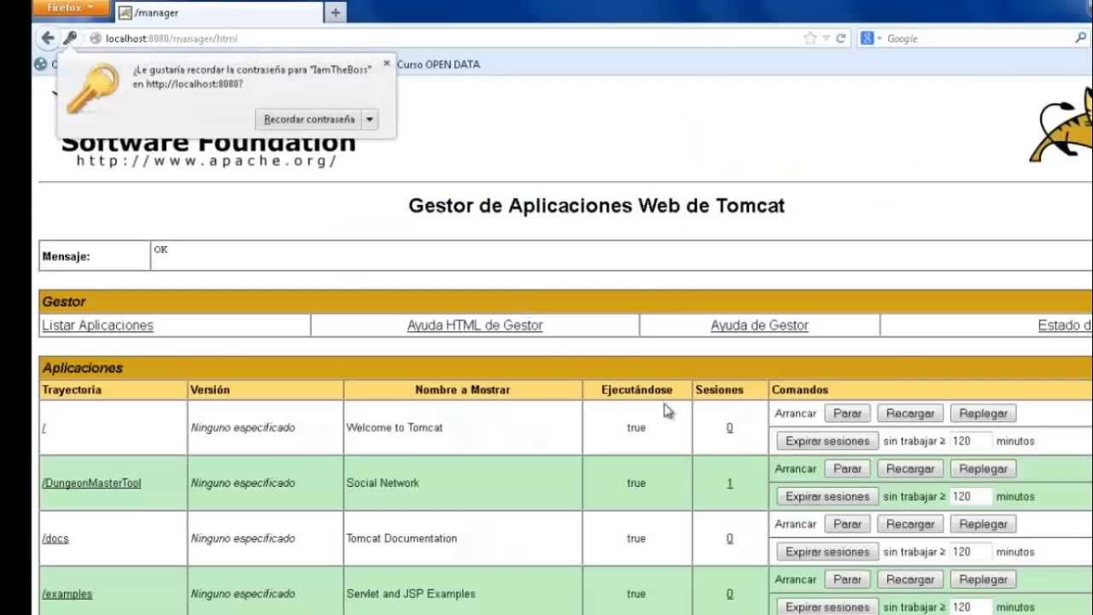This screenshot has width=1093, height=615.
Task: Stop /examples with Parar
Action: pyautogui.click(x=847, y=580)
